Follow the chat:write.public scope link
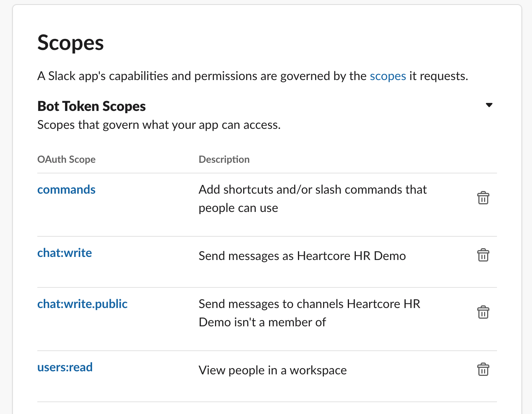This screenshot has width=532, height=414. pos(82,304)
